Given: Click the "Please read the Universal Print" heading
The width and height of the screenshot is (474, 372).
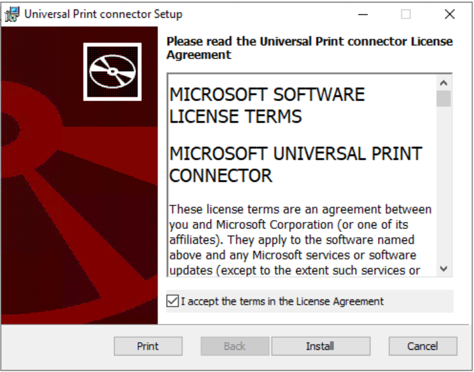Looking at the screenshot, I should coord(309,48).
